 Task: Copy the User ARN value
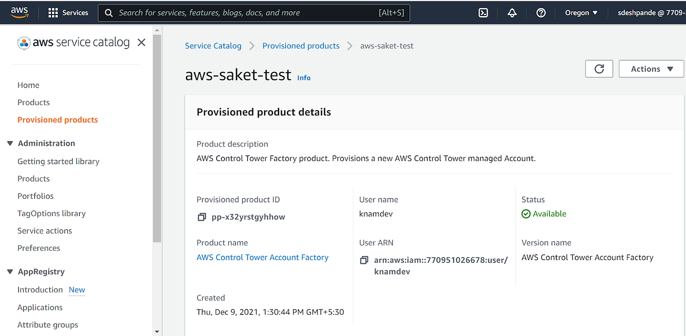click(364, 260)
